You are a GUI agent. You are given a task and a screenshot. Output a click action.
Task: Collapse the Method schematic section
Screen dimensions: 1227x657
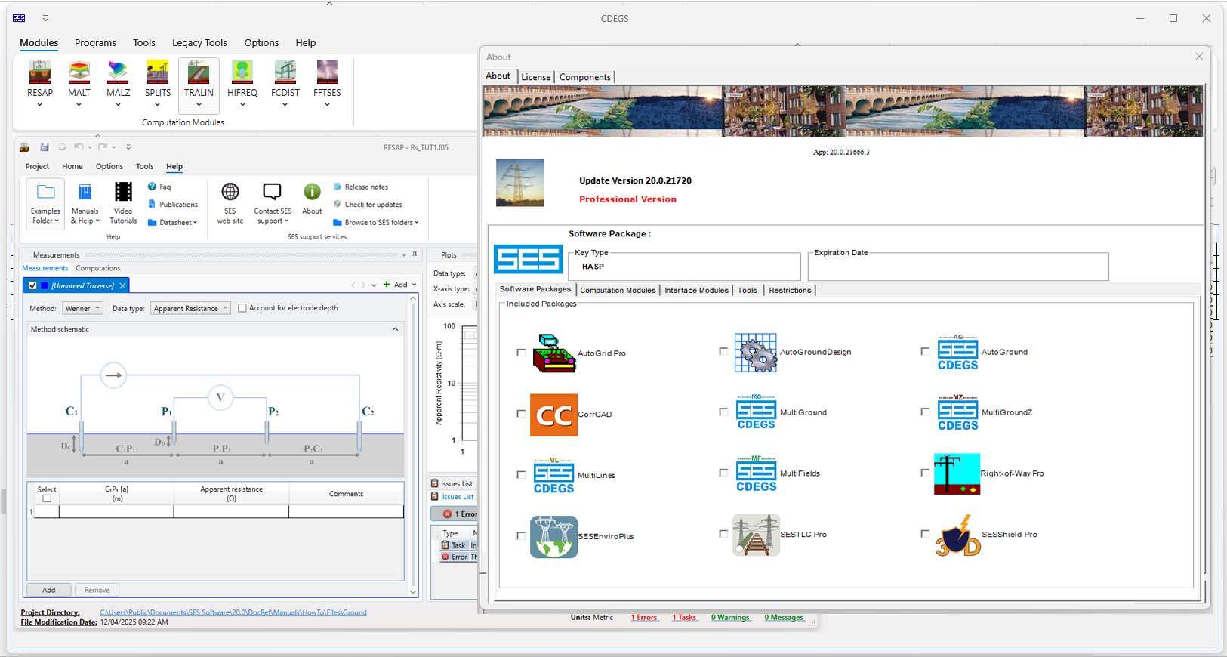[x=395, y=329]
